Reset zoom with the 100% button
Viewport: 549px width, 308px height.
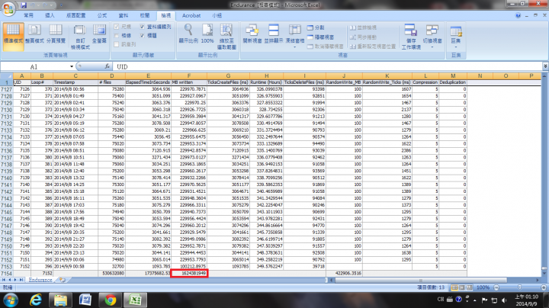(207, 34)
